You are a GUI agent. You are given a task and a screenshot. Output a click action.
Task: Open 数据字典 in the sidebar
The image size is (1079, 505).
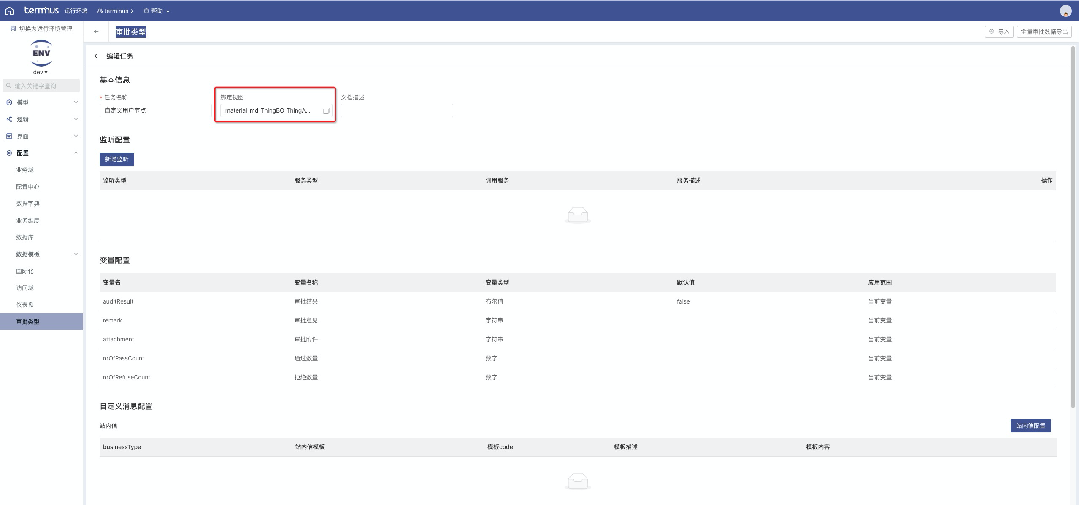pyautogui.click(x=28, y=204)
